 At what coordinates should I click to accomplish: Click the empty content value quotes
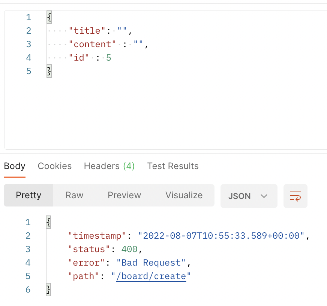(138, 43)
